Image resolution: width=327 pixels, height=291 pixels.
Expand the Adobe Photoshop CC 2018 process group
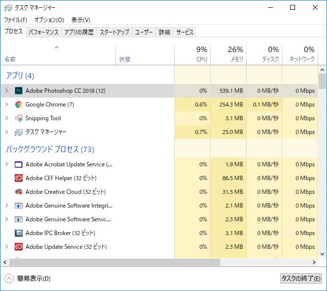[7, 91]
